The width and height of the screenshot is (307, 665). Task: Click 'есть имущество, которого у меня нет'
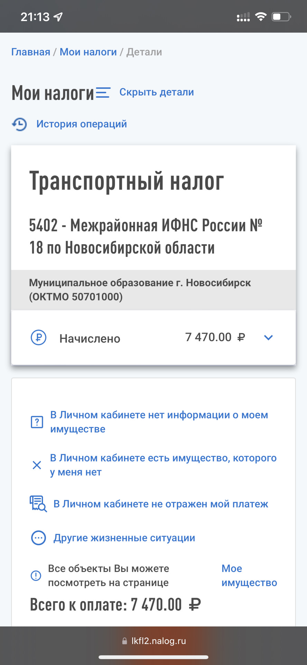[163, 465]
